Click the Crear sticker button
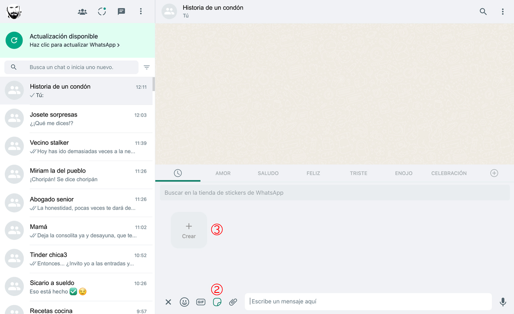This screenshot has width=514, height=314. (189, 230)
